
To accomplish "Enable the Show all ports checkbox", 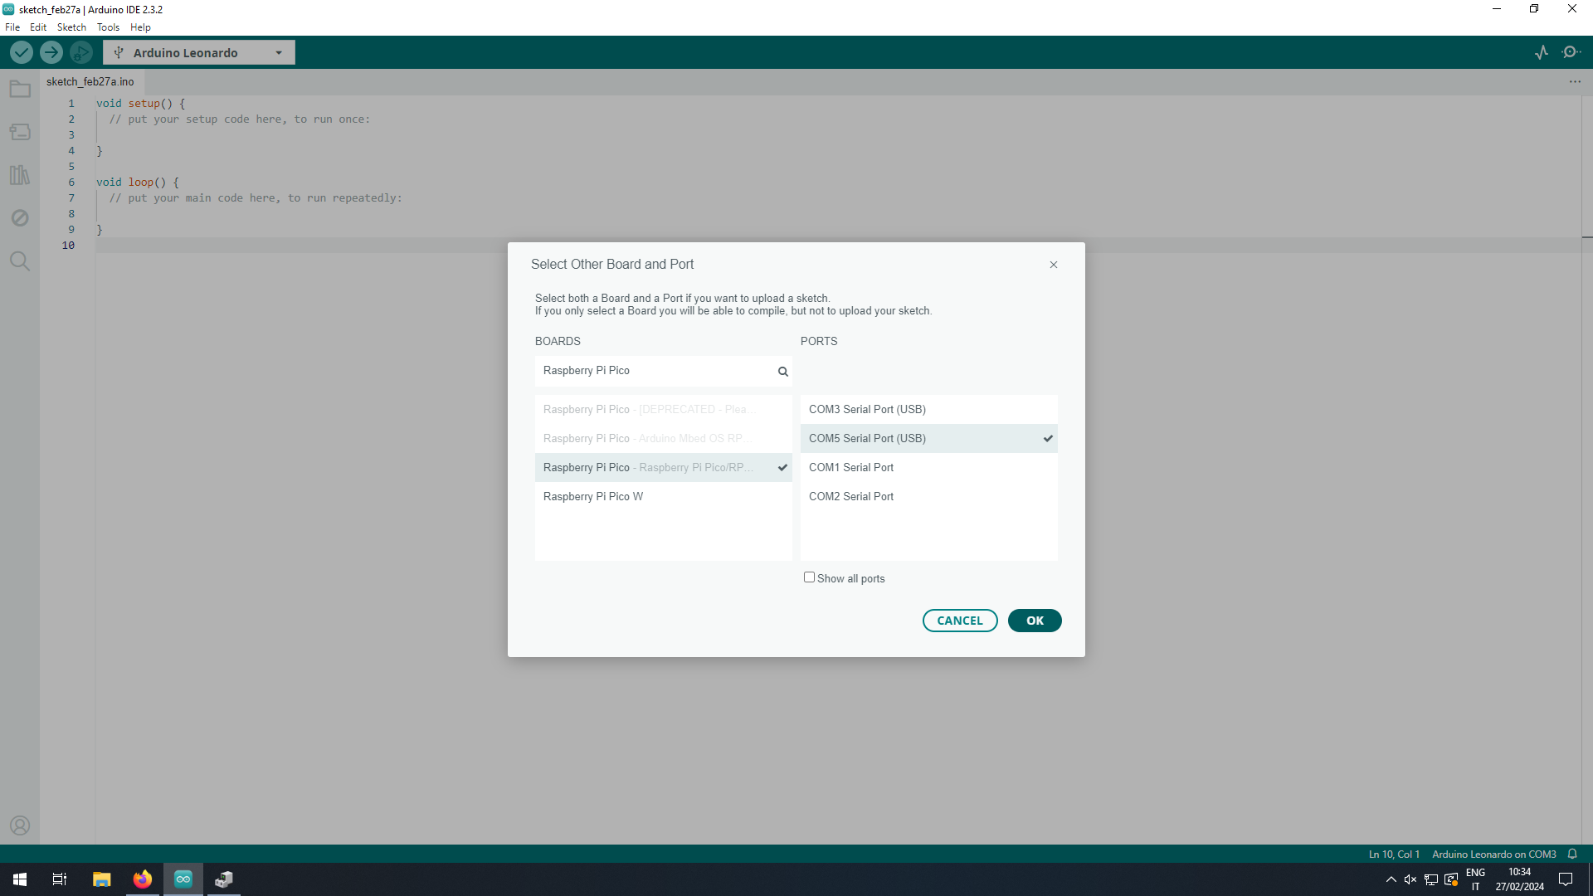I will [809, 577].
